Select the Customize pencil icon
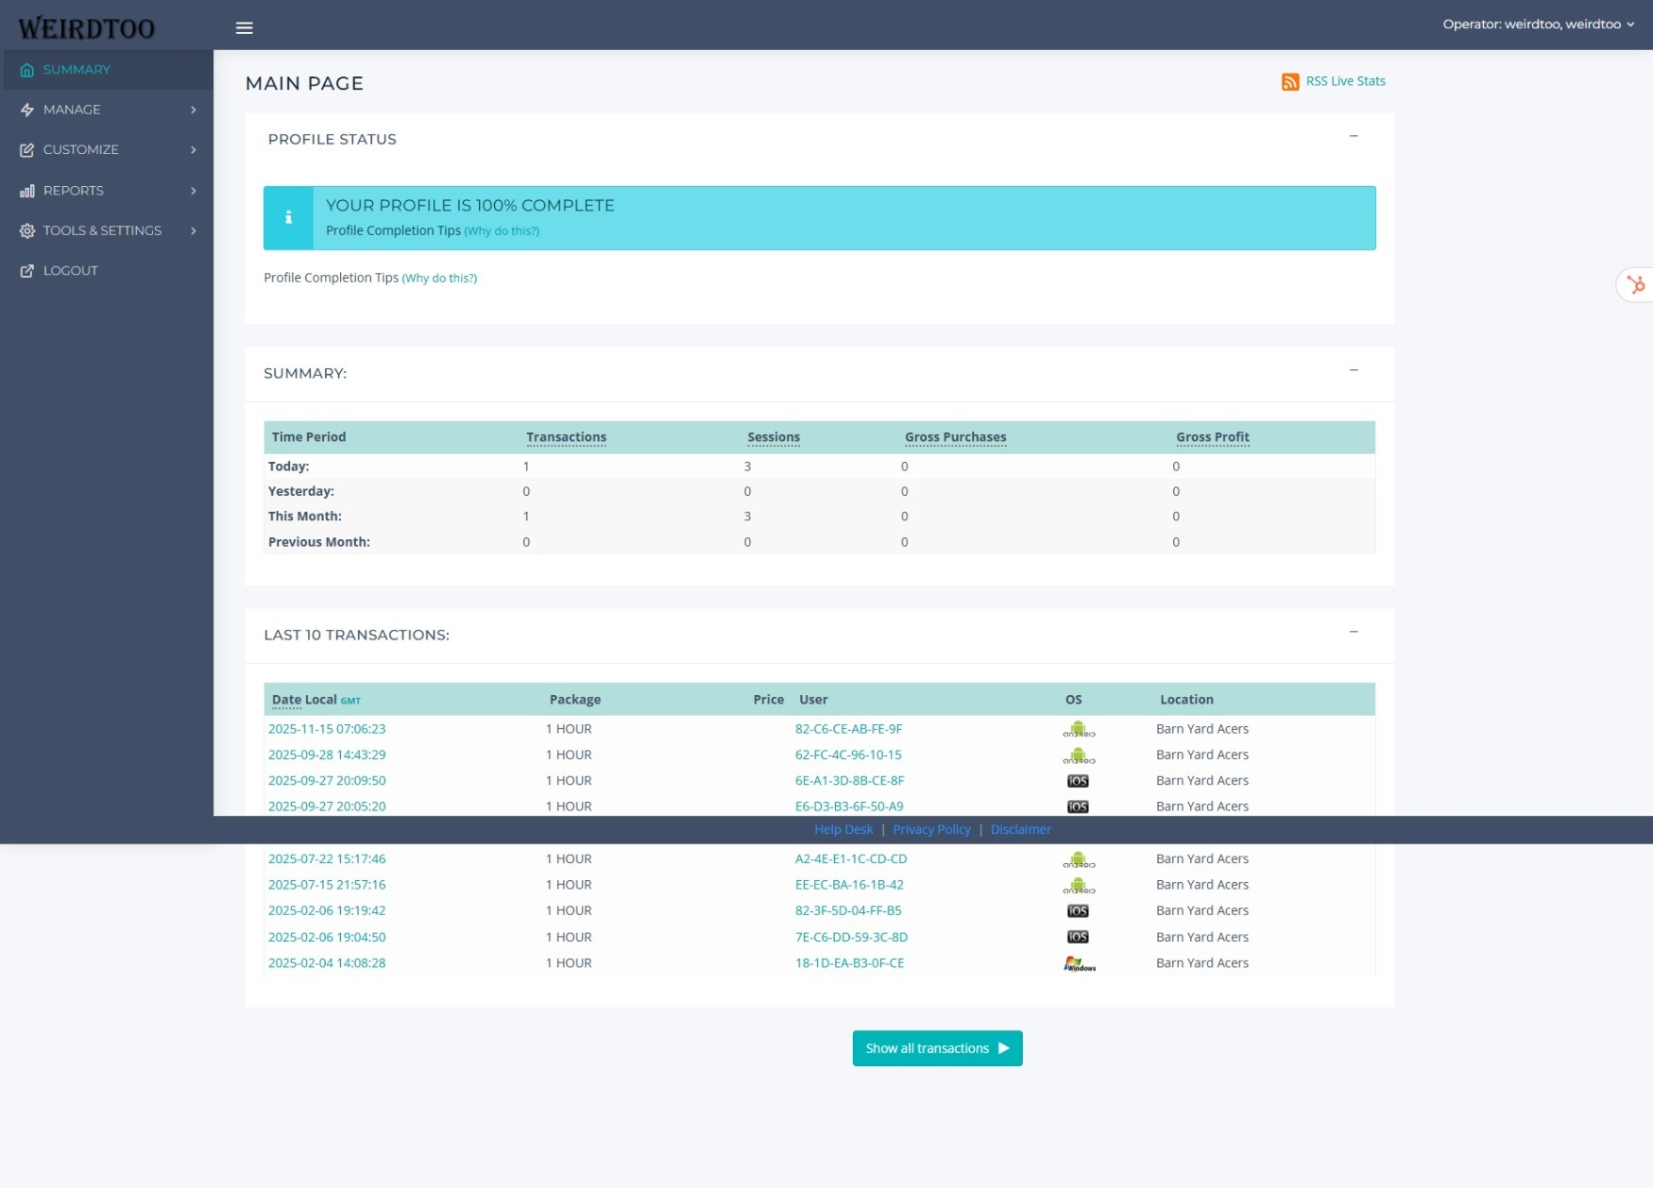The width and height of the screenshot is (1653, 1188). 26,149
